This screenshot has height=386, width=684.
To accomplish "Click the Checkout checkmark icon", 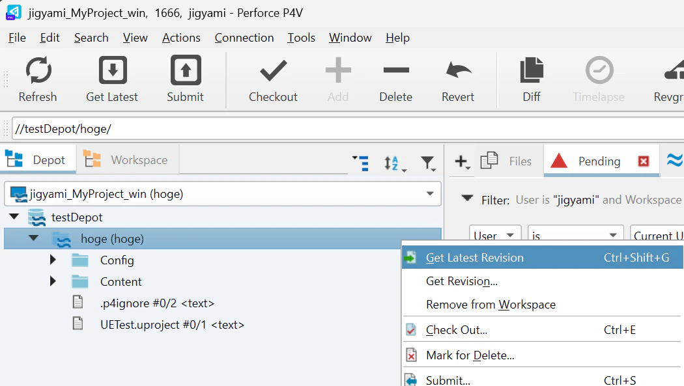I will (273, 70).
